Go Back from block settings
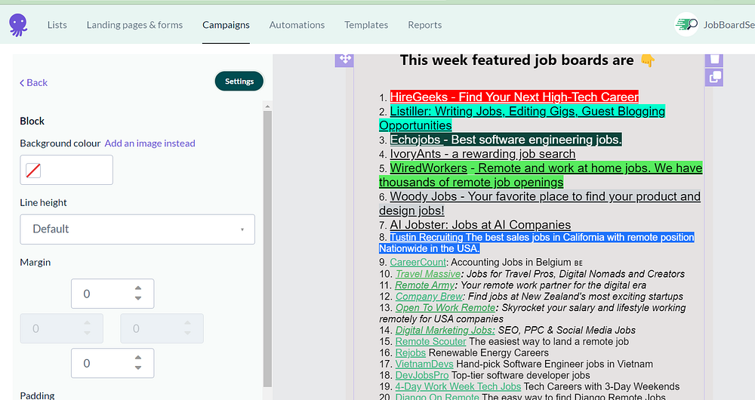The image size is (755, 400). (x=34, y=83)
